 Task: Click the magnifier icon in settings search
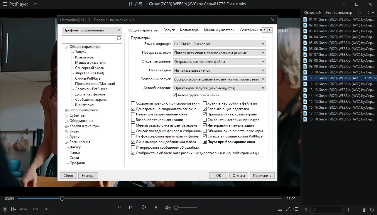(x=119, y=38)
